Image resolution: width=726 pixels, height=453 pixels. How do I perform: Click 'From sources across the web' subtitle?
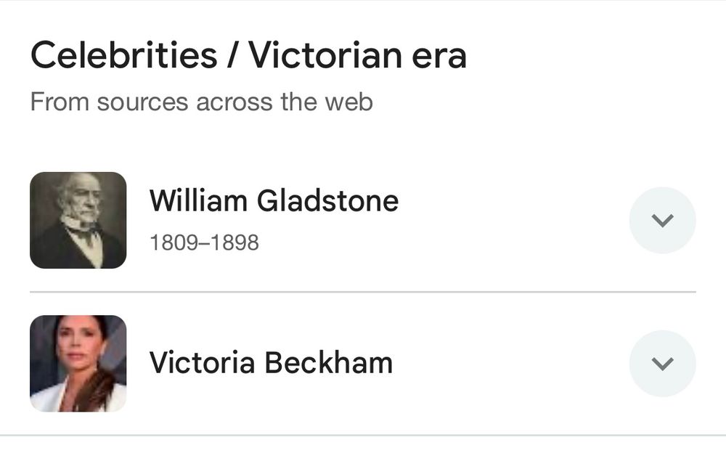click(201, 102)
